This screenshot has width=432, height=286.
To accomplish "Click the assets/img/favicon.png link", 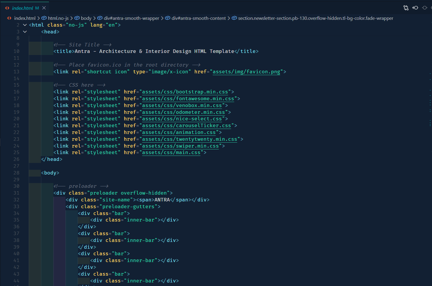I will 246,72.
